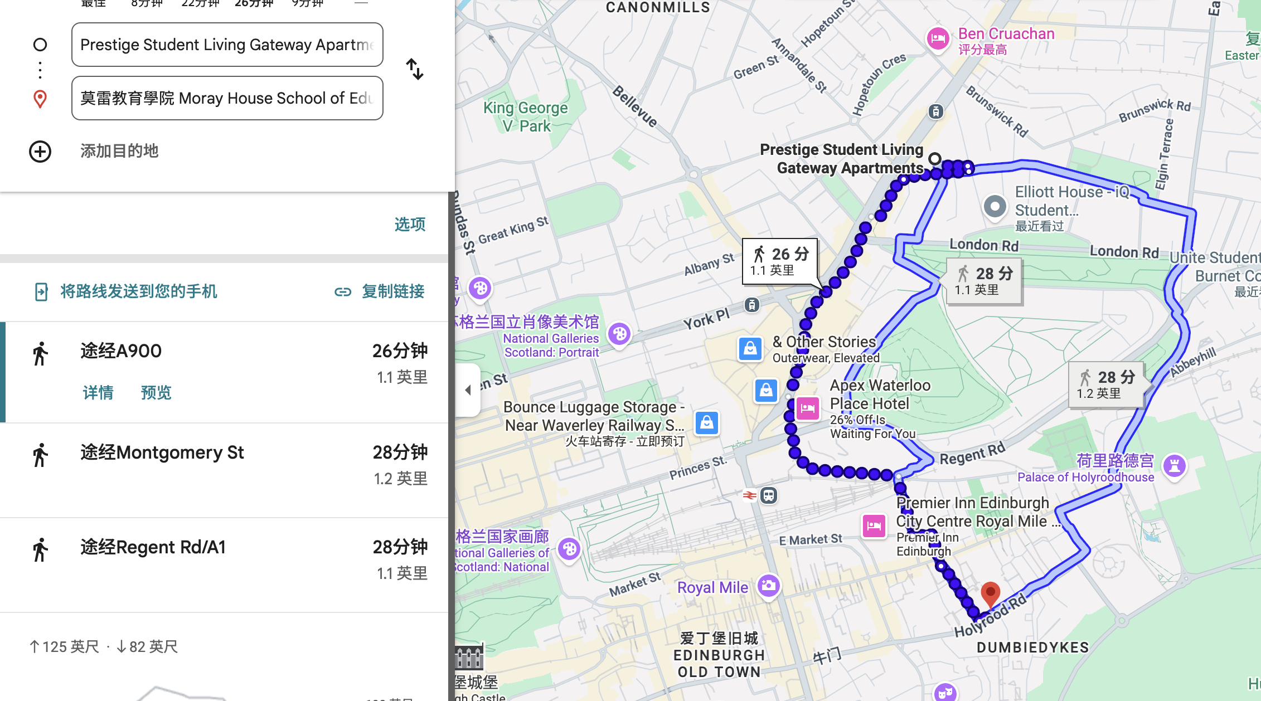This screenshot has height=701, width=1261.
Task: Select the Apex Waterloo Place Hotel pin
Action: point(807,408)
